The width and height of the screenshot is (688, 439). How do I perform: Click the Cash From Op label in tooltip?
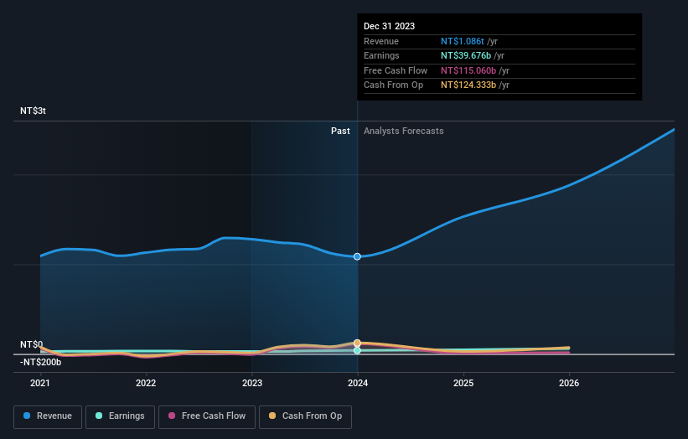click(393, 85)
